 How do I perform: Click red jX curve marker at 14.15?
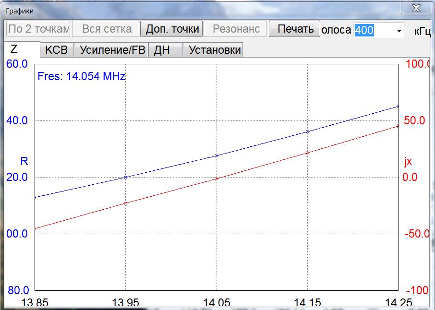307,153
